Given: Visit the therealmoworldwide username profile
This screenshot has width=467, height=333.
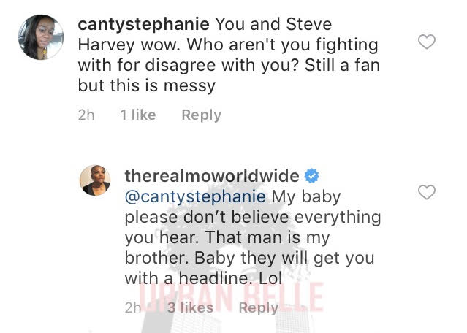Looking at the screenshot, I should point(212,176).
